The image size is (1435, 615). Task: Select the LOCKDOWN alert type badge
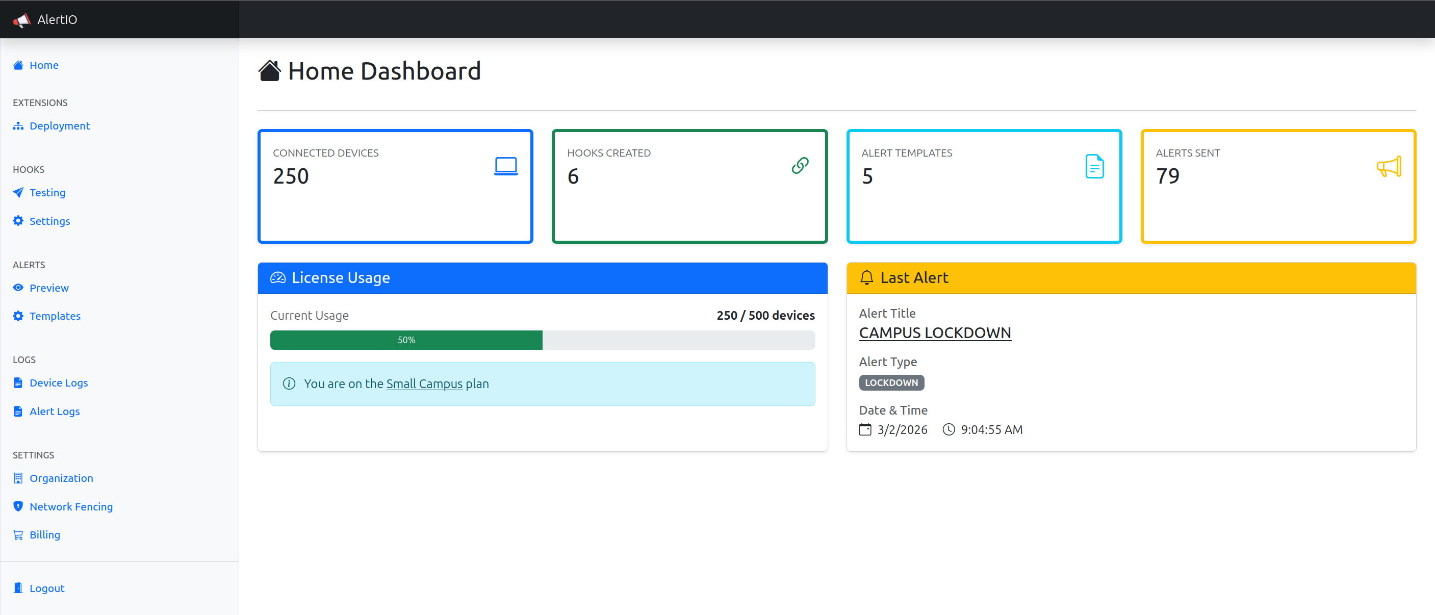point(891,382)
